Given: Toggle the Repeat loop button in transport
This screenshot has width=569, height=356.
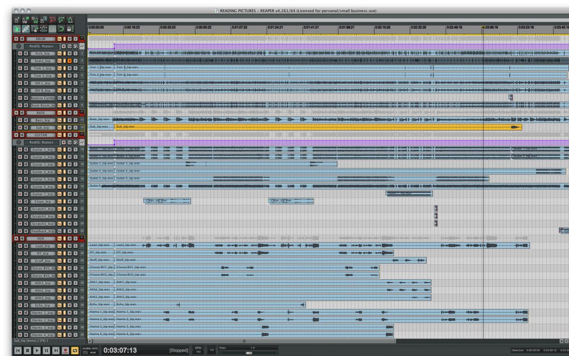Looking at the screenshot, I should [x=75, y=351].
